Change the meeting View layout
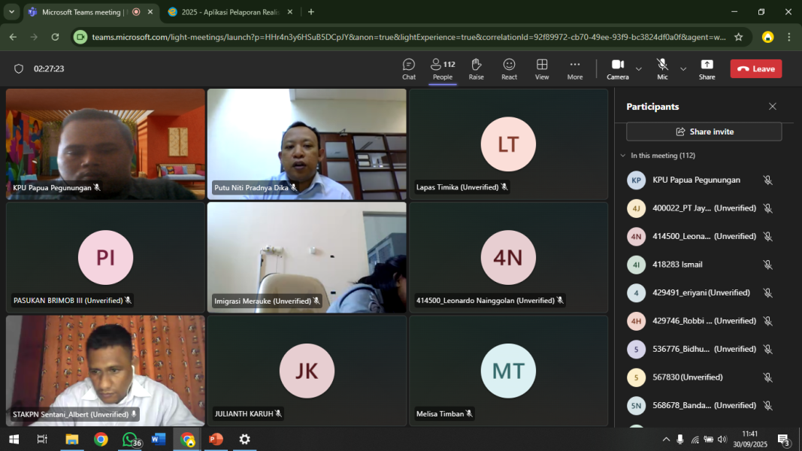 pyautogui.click(x=542, y=68)
